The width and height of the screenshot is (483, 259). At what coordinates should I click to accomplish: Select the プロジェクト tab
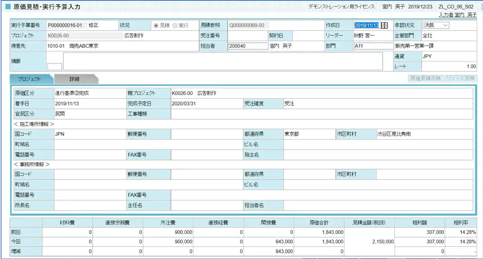pos(29,79)
